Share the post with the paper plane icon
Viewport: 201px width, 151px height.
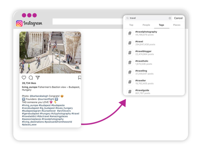pyautogui.click(x=38, y=78)
